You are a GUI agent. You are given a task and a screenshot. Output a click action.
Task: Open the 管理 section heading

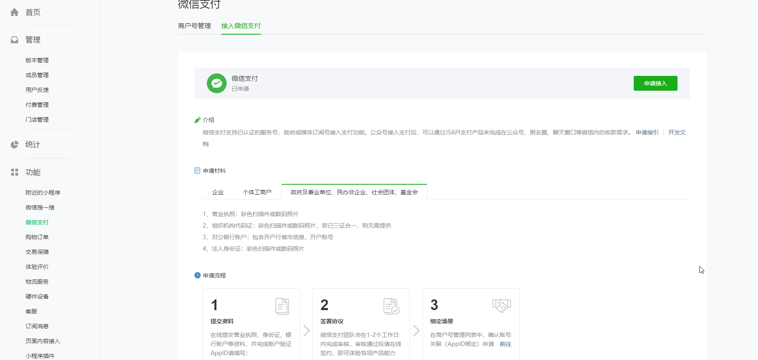coord(33,40)
